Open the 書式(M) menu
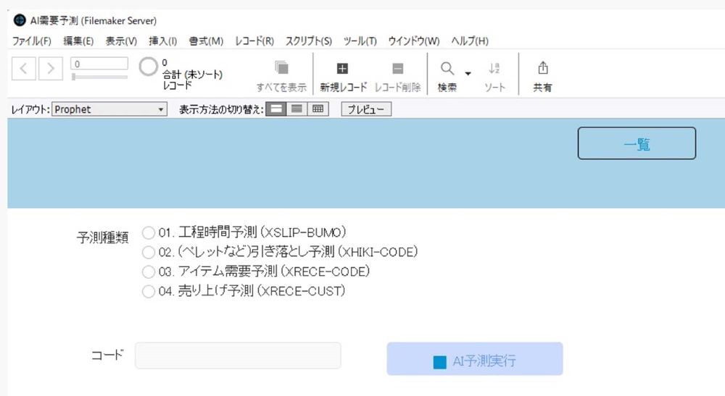 206,41
